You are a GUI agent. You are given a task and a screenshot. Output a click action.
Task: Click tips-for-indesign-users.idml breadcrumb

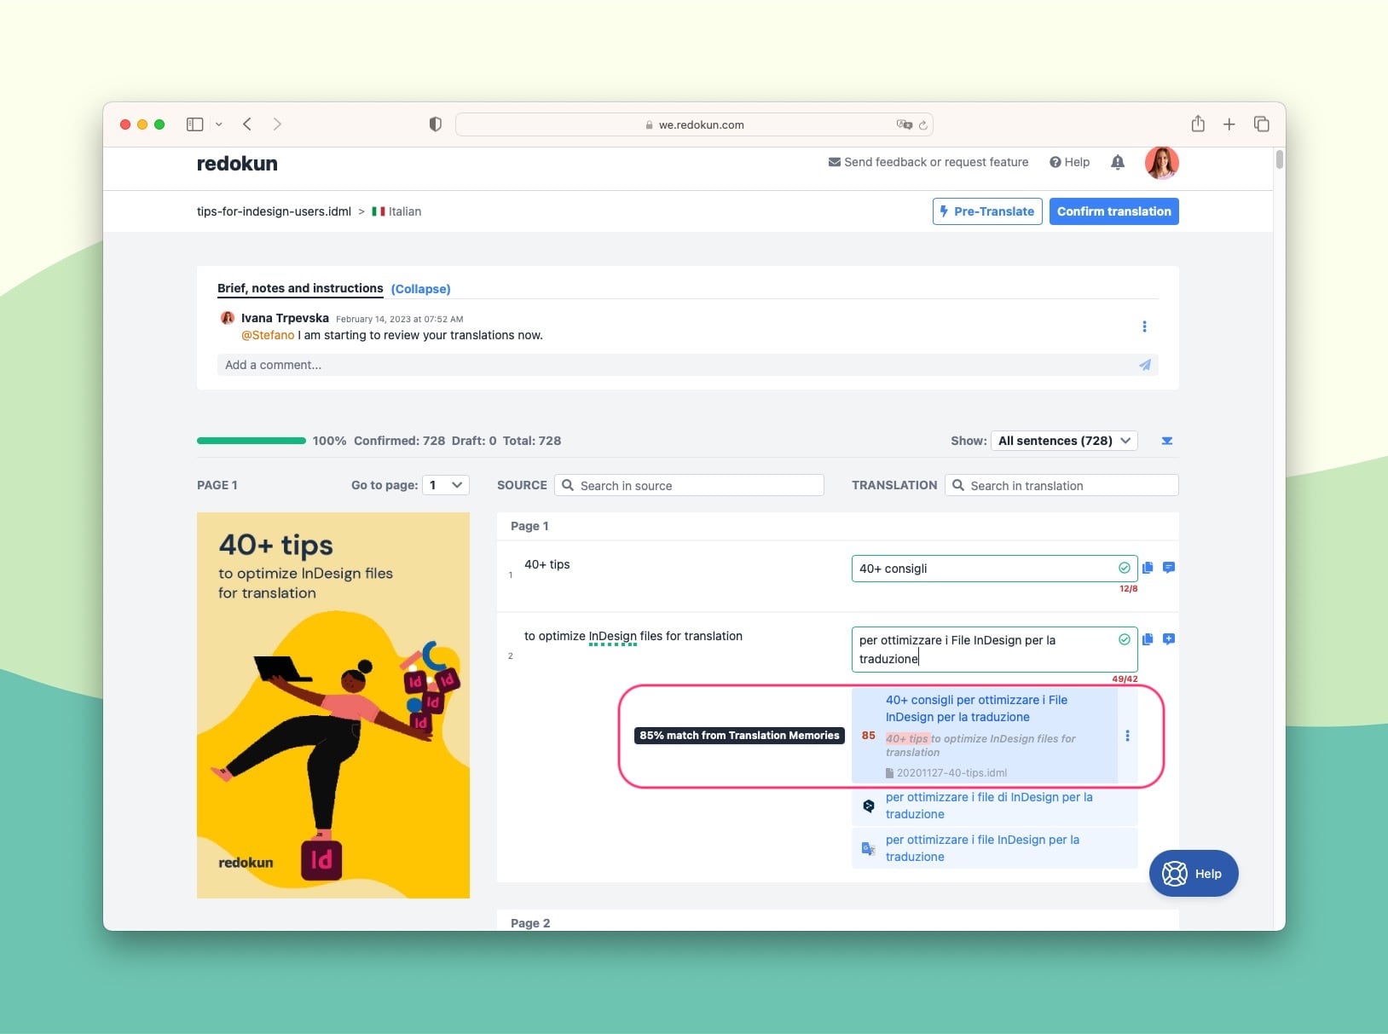(274, 211)
